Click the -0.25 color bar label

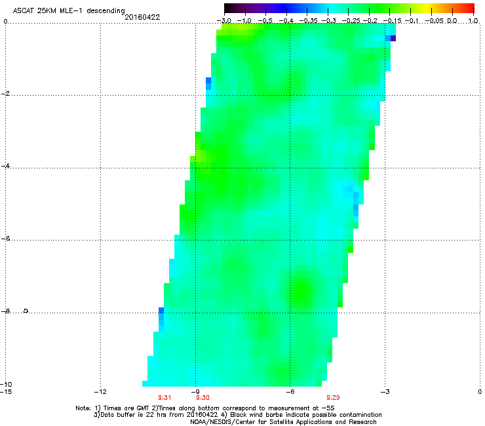pyautogui.click(x=351, y=21)
